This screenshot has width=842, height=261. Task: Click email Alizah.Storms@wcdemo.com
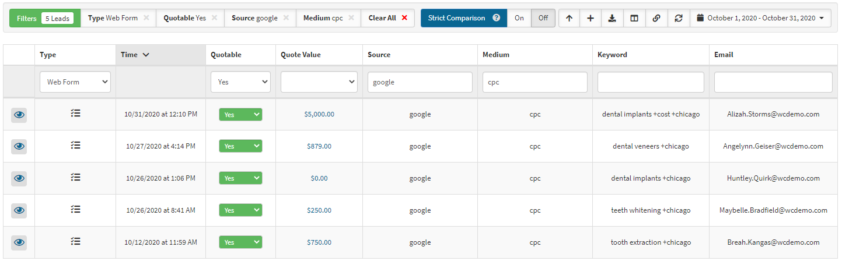tap(773, 115)
